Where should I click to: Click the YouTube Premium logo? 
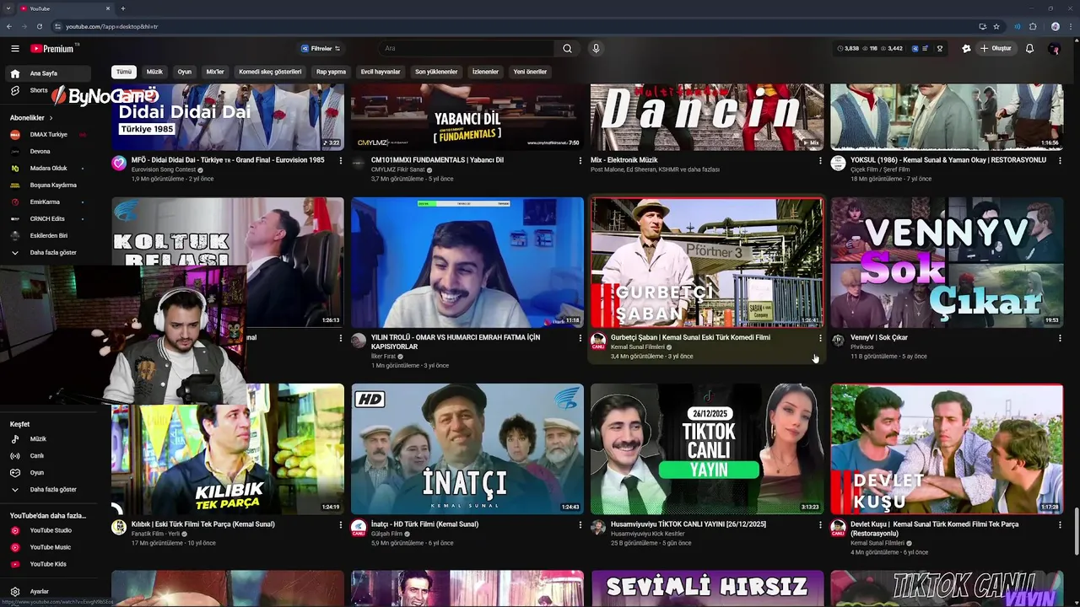(x=52, y=49)
